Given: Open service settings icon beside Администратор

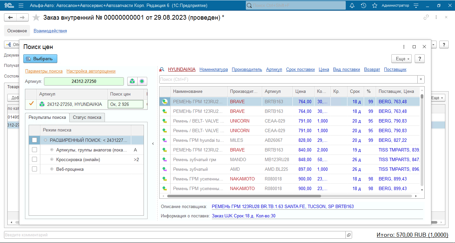Looking at the screenshot, I should coord(416,5).
